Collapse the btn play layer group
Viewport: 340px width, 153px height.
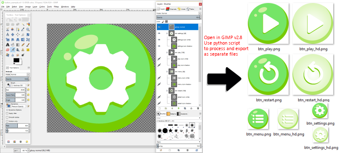pos(167,52)
